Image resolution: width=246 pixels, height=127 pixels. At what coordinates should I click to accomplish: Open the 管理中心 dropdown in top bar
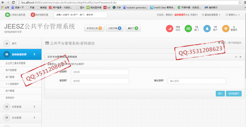tap(233, 15)
